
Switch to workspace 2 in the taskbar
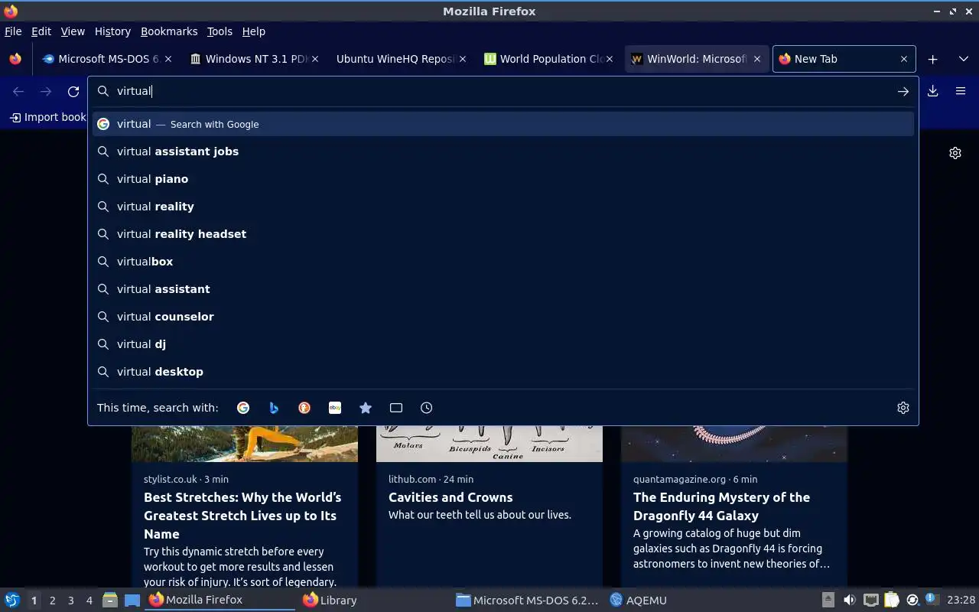[x=52, y=601]
